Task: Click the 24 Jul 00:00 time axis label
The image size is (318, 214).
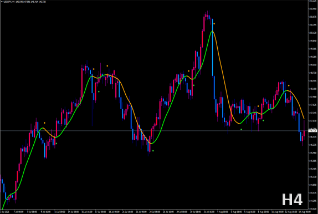Action: click(x=154, y=212)
